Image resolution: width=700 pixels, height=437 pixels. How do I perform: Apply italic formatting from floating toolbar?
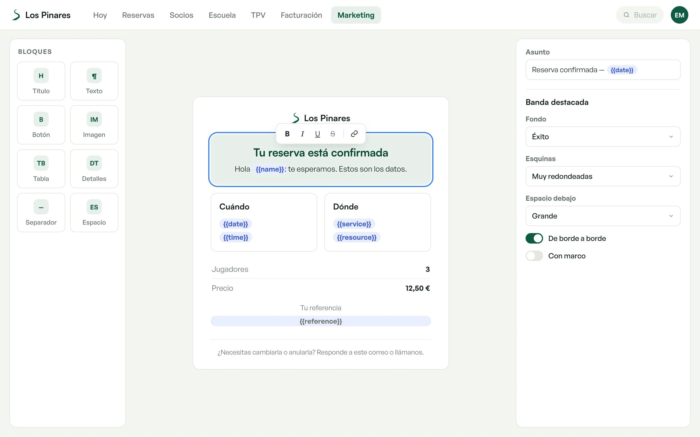pyautogui.click(x=302, y=134)
